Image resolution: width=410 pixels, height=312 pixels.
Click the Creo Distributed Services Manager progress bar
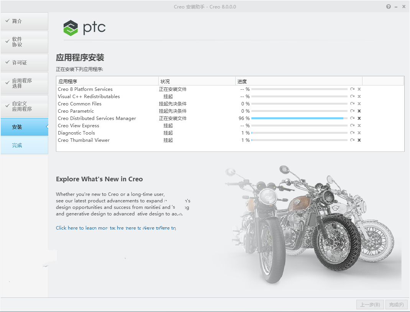pyautogui.click(x=299, y=118)
